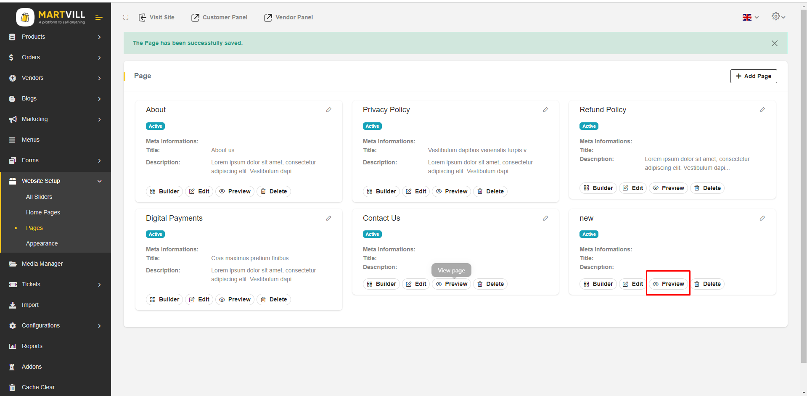Collapse sidebar using the hamburger menu icon
The image size is (807, 396).
pyautogui.click(x=99, y=17)
